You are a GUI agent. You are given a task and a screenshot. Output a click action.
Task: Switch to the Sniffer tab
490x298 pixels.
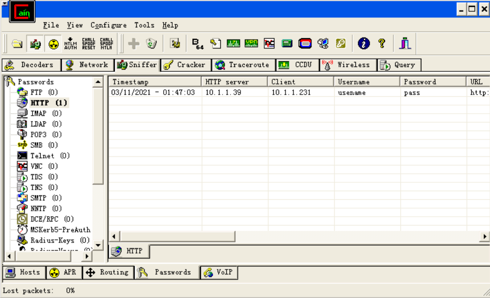[x=137, y=65]
